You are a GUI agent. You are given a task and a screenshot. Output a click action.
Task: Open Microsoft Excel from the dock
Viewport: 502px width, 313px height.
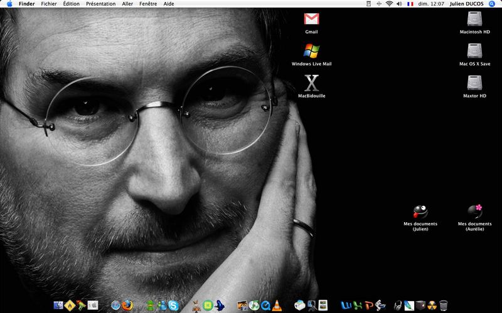point(357,305)
